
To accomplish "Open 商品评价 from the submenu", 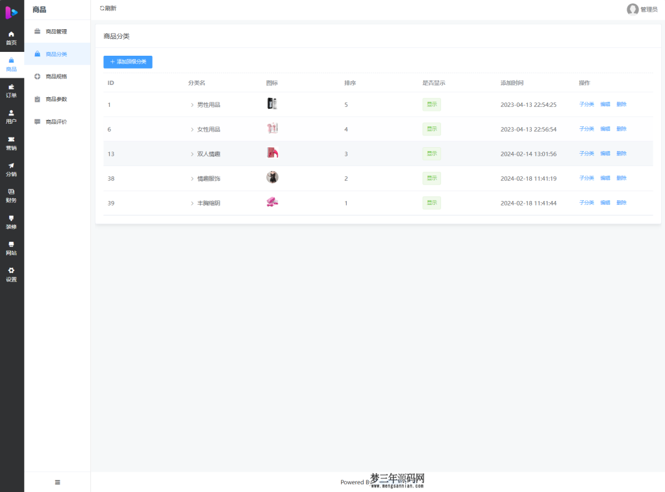I will click(x=58, y=121).
